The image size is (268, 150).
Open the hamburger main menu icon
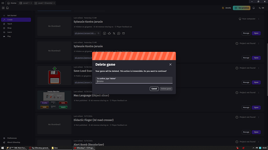(x=3, y=3)
